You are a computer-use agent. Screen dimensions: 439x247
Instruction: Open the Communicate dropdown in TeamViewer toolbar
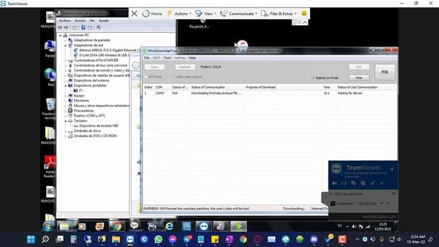[x=239, y=14]
